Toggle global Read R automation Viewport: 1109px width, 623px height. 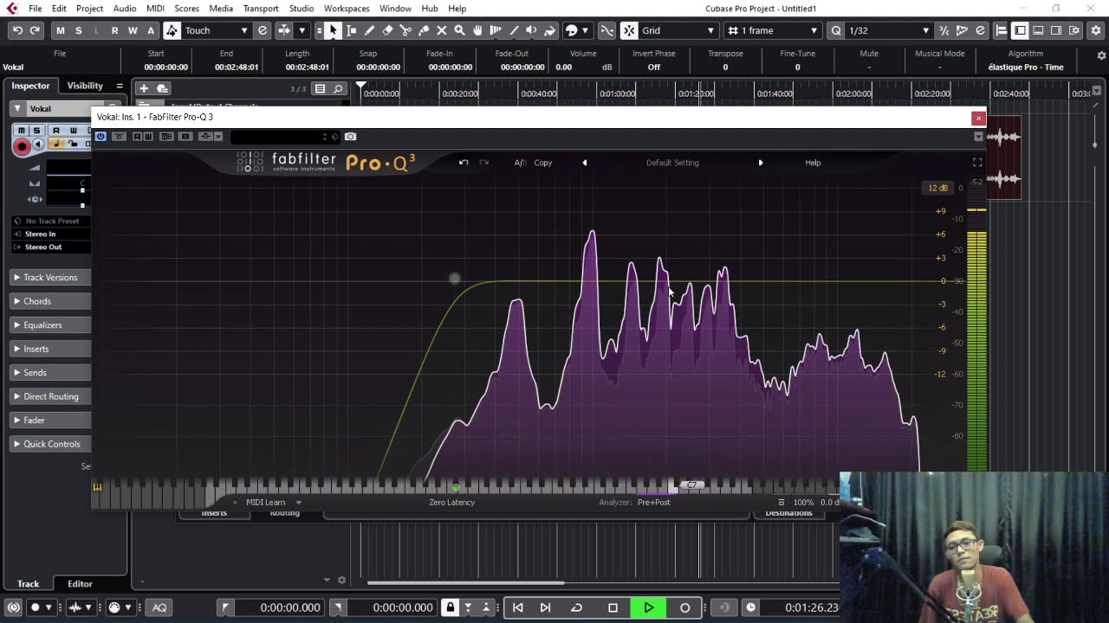(114, 30)
